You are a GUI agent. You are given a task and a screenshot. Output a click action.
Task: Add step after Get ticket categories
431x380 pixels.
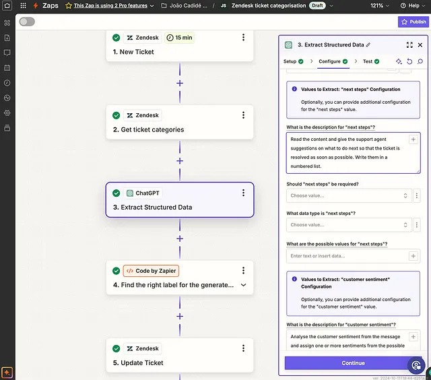pos(180,161)
